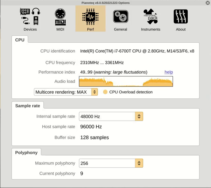The image size is (211, 188).
Task: Select the CPU section tab
Action: (20, 40)
